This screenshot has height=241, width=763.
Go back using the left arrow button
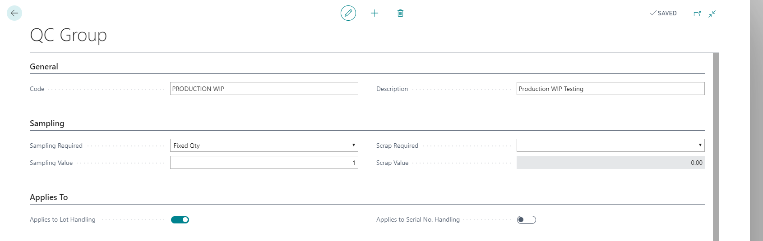14,13
